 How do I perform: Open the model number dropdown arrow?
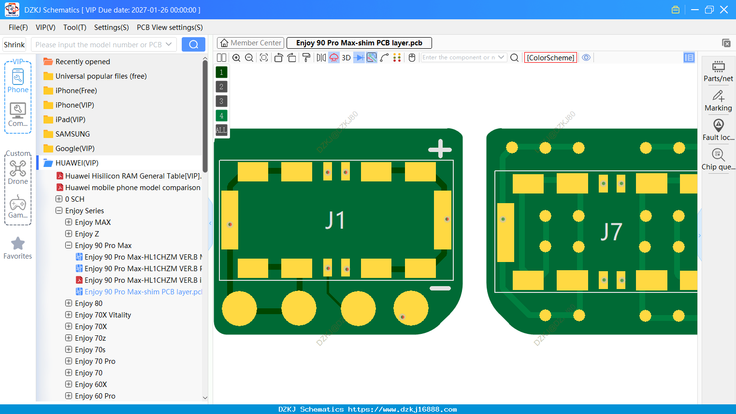click(x=169, y=44)
